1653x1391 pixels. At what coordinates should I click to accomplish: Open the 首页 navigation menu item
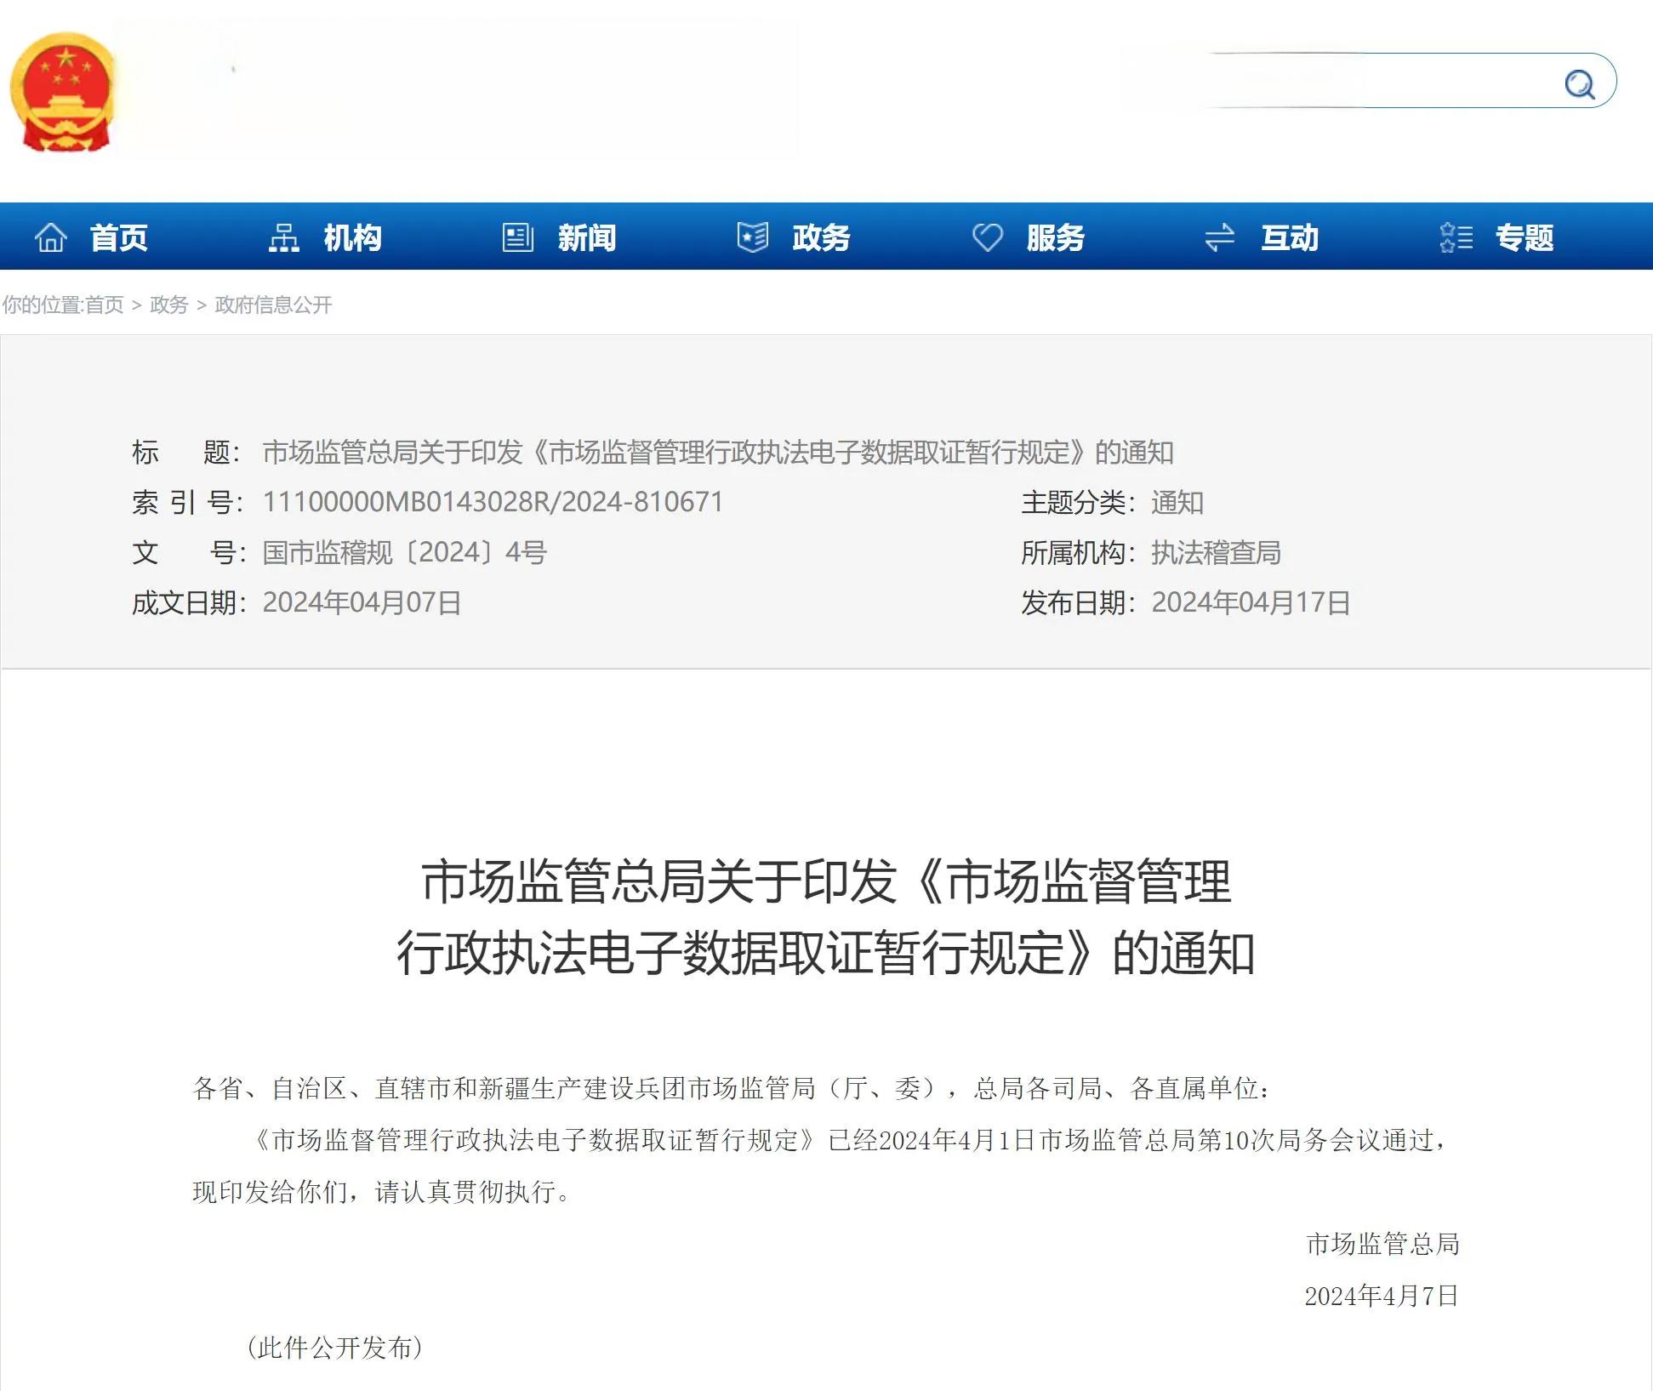coord(119,237)
